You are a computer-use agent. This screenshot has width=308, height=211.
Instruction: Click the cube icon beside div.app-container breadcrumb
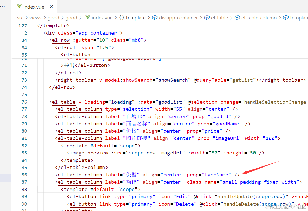(155, 18)
